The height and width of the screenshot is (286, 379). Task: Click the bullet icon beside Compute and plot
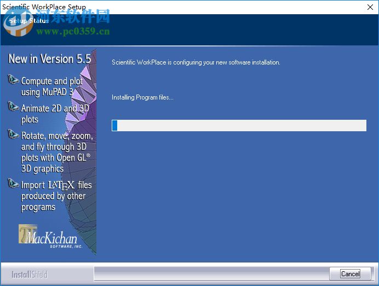(13, 79)
